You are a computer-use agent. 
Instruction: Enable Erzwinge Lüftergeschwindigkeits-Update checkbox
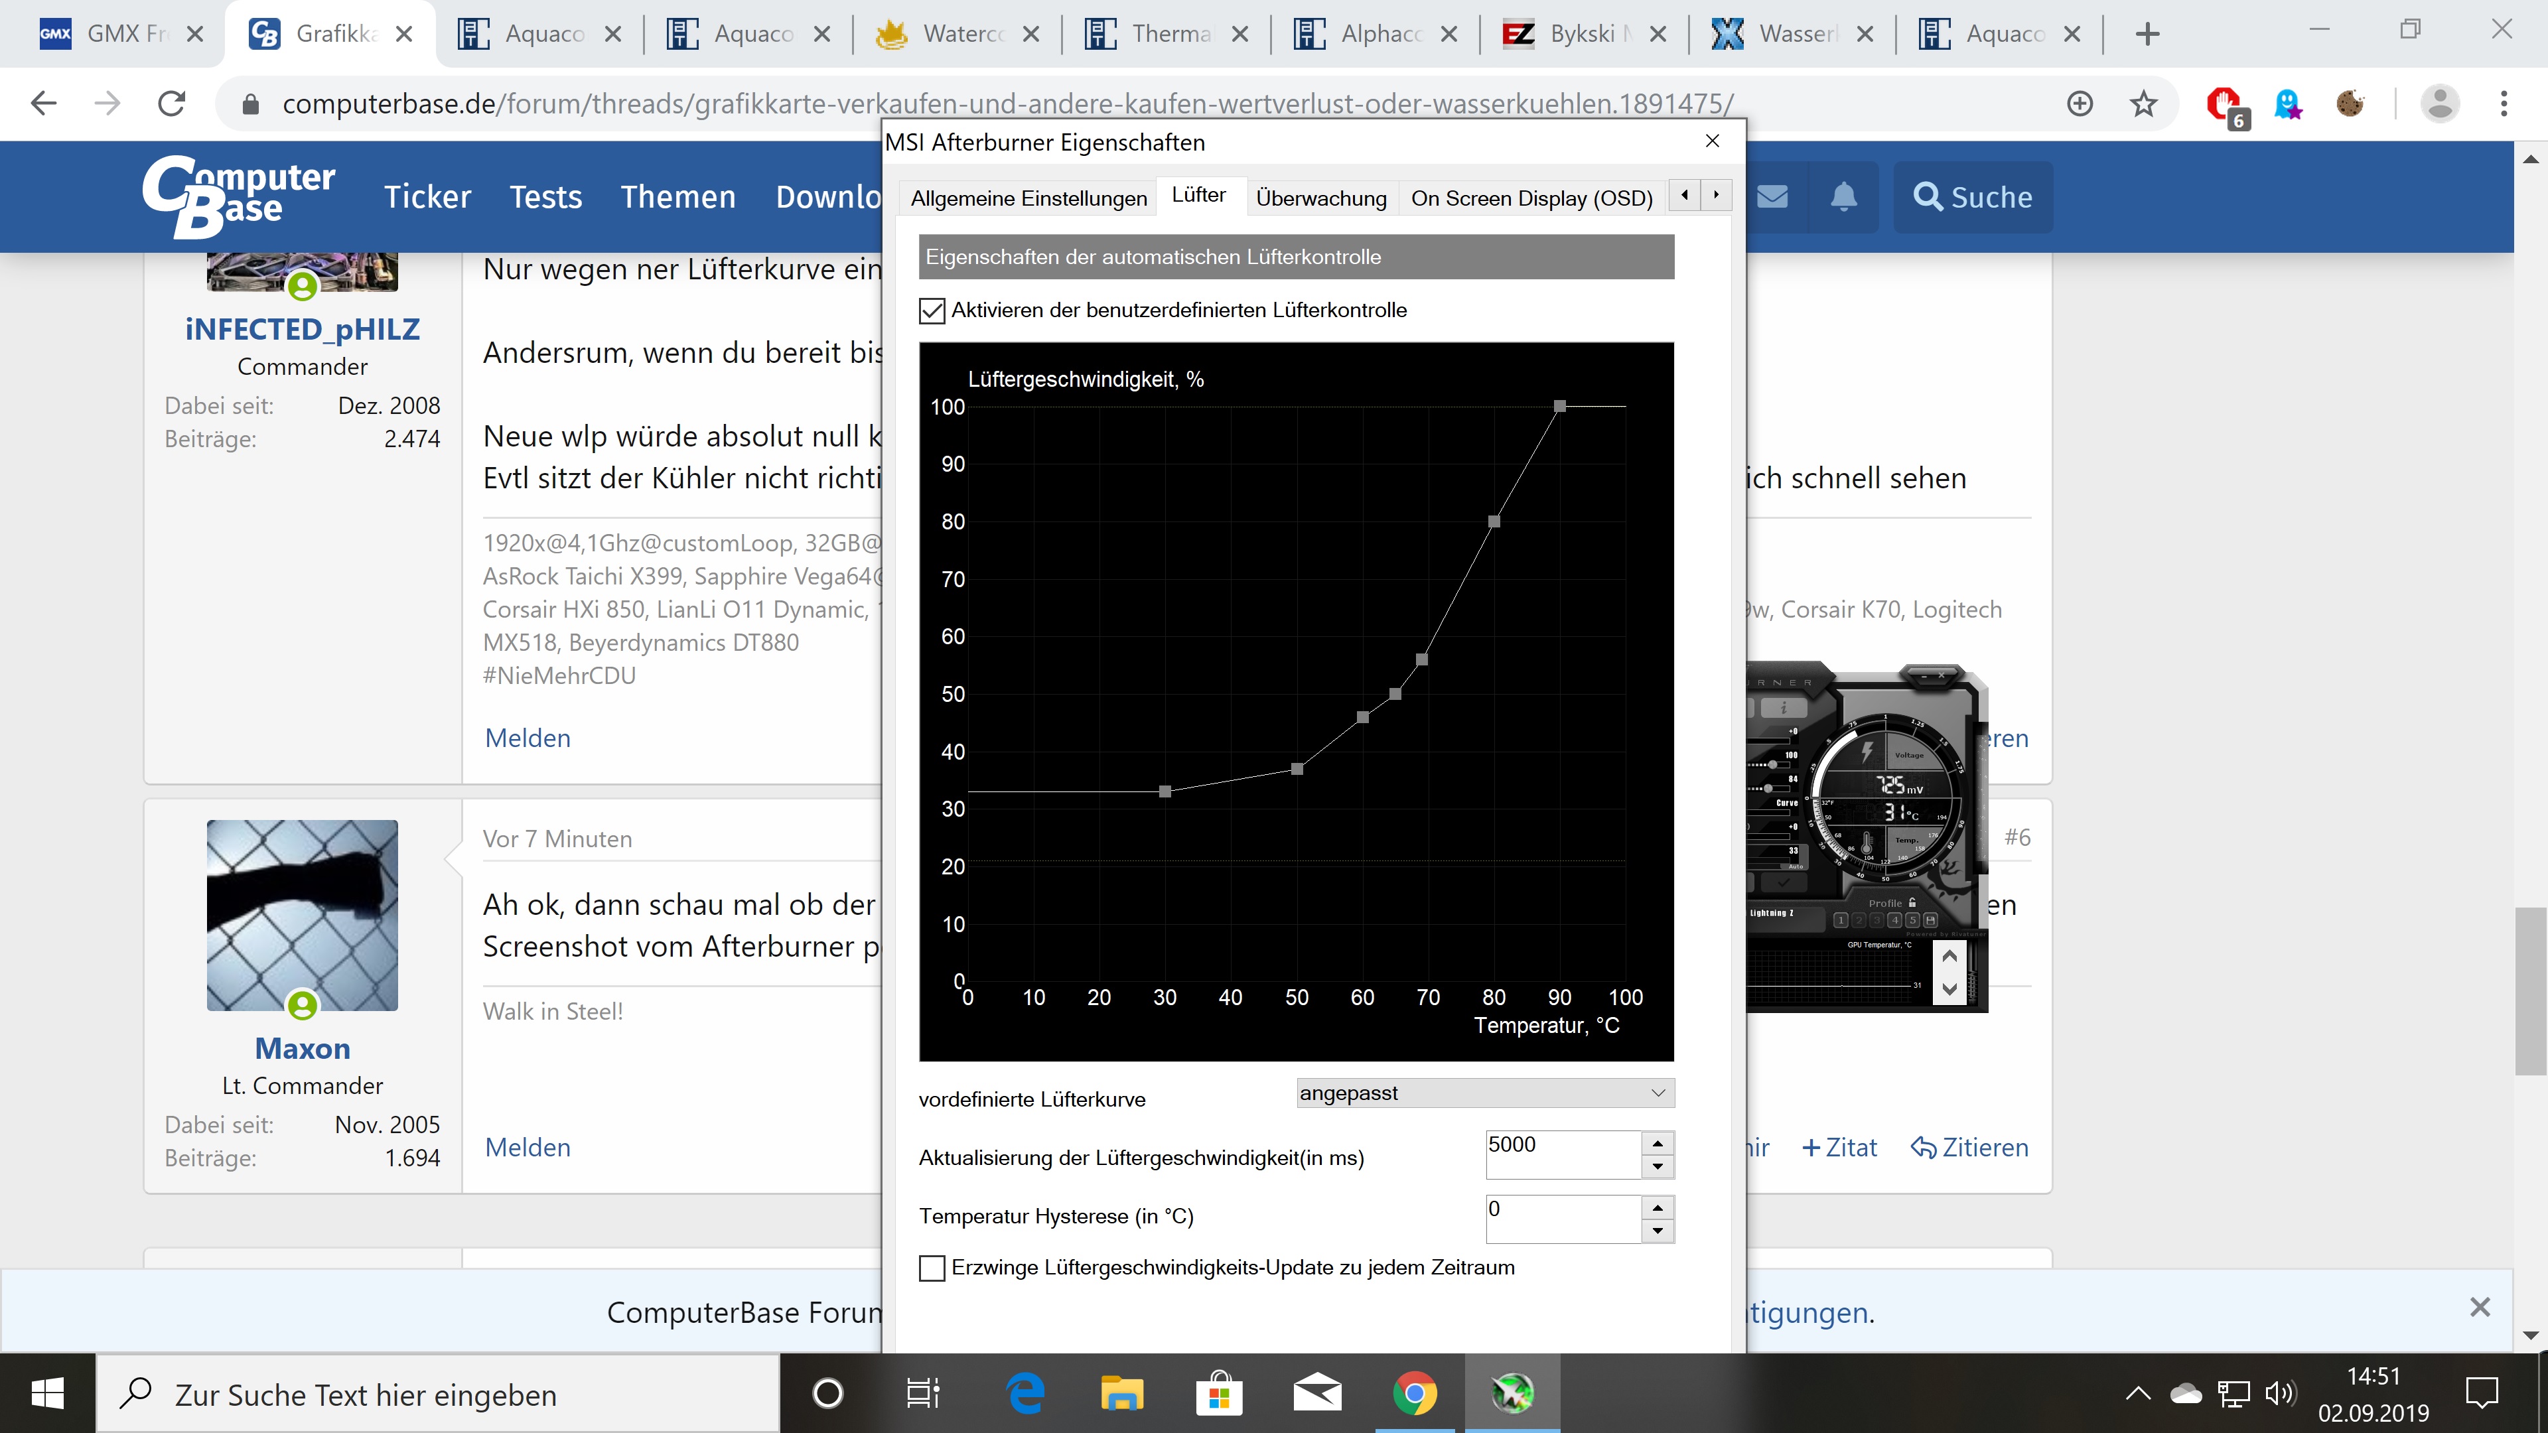pyautogui.click(x=932, y=1268)
